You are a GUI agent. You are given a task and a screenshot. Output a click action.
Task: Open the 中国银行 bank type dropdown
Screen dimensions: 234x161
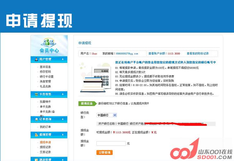click(x=106, y=115)
